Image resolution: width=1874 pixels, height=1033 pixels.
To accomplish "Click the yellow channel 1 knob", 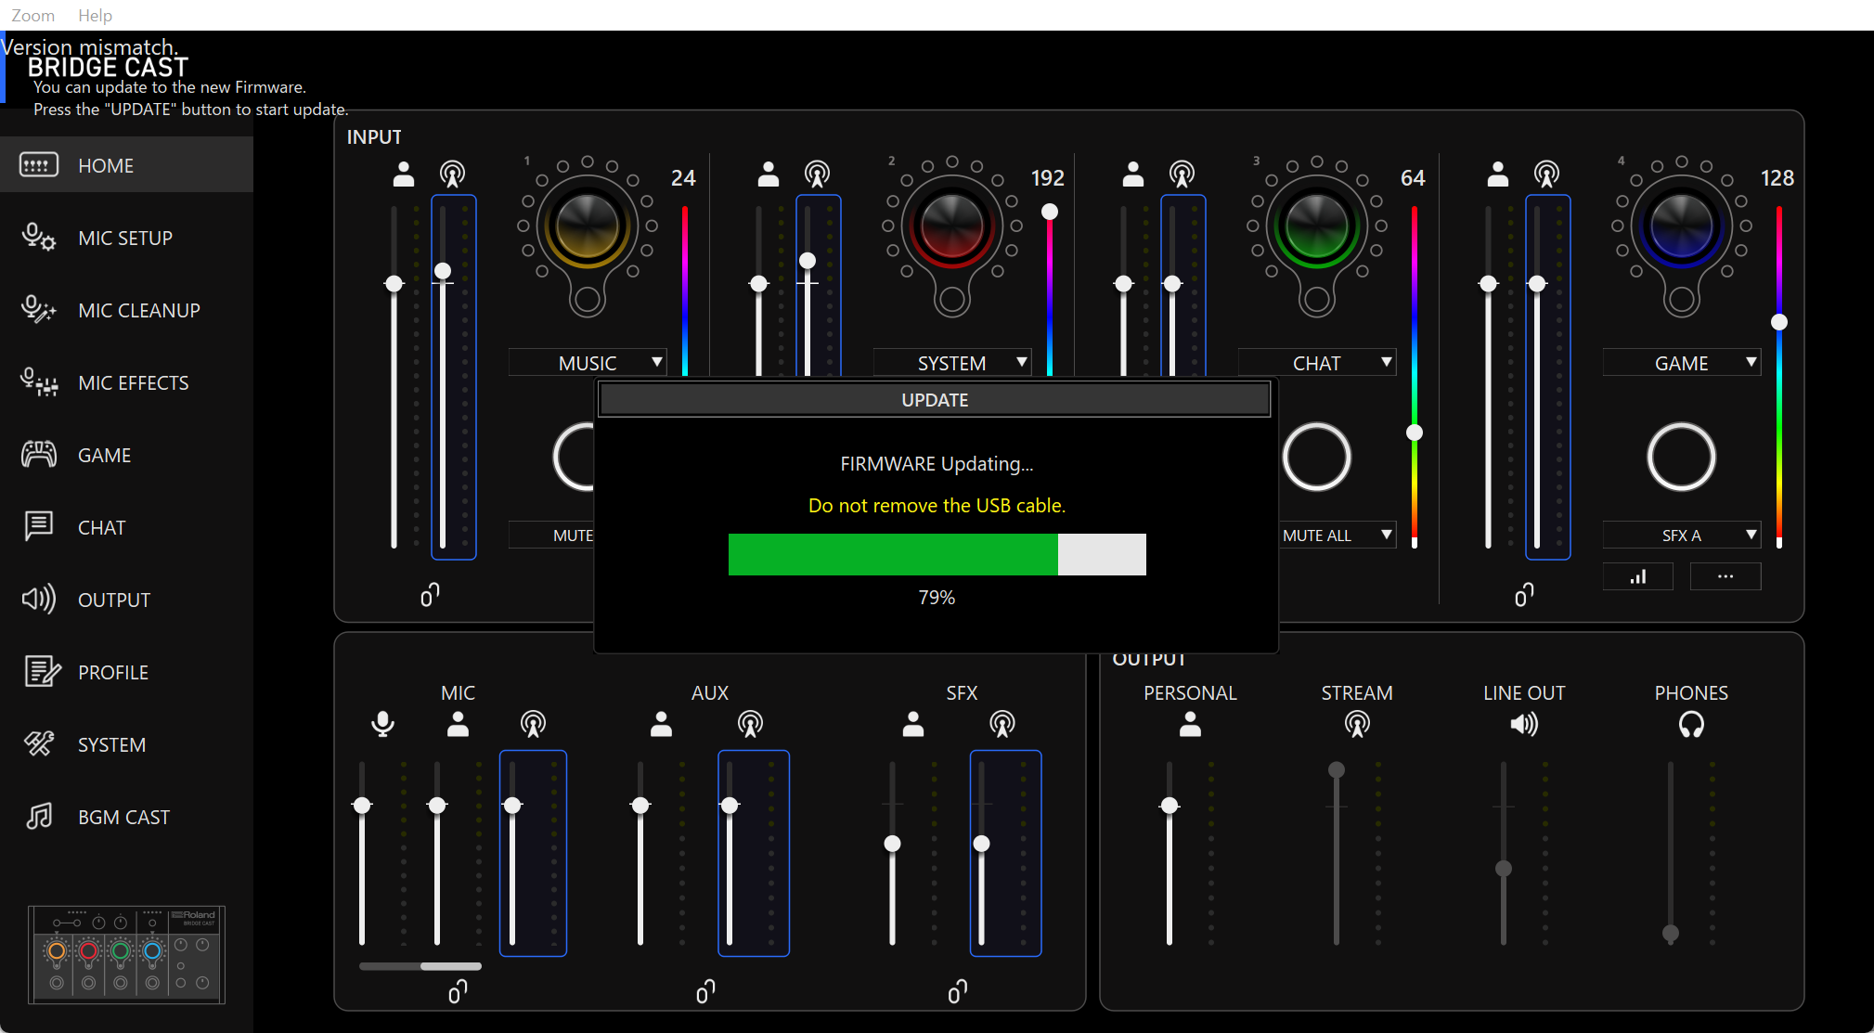I will point(588,226).
